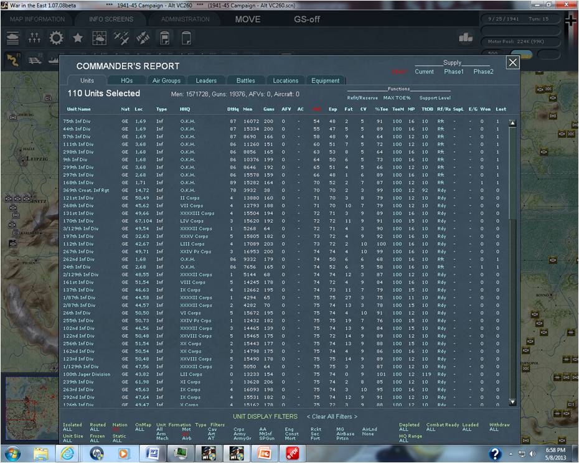Screen dimensions: 579x463
Task: Select the star victory screen icon
Action: pyautogui.click(x=78, y=38)
